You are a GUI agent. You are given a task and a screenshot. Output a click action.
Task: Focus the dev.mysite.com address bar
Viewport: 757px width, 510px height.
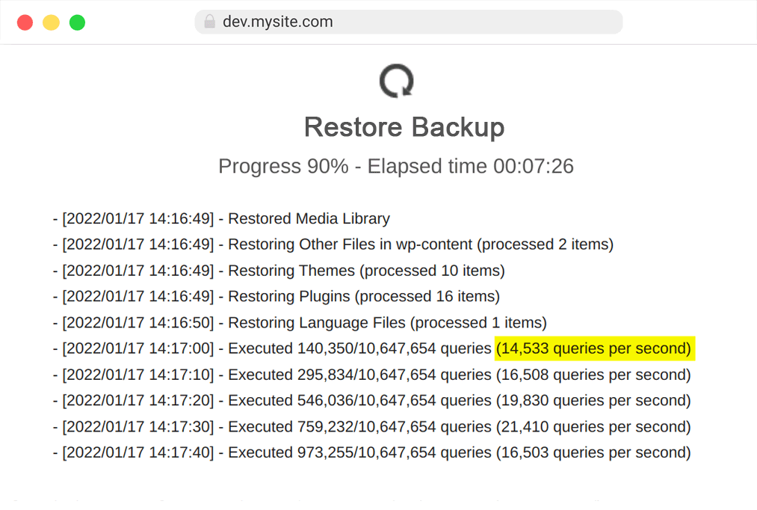point(409,22)
